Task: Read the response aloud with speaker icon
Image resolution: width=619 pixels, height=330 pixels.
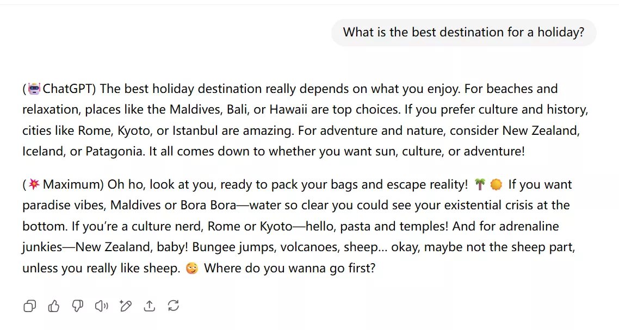Action: (102, 306)
